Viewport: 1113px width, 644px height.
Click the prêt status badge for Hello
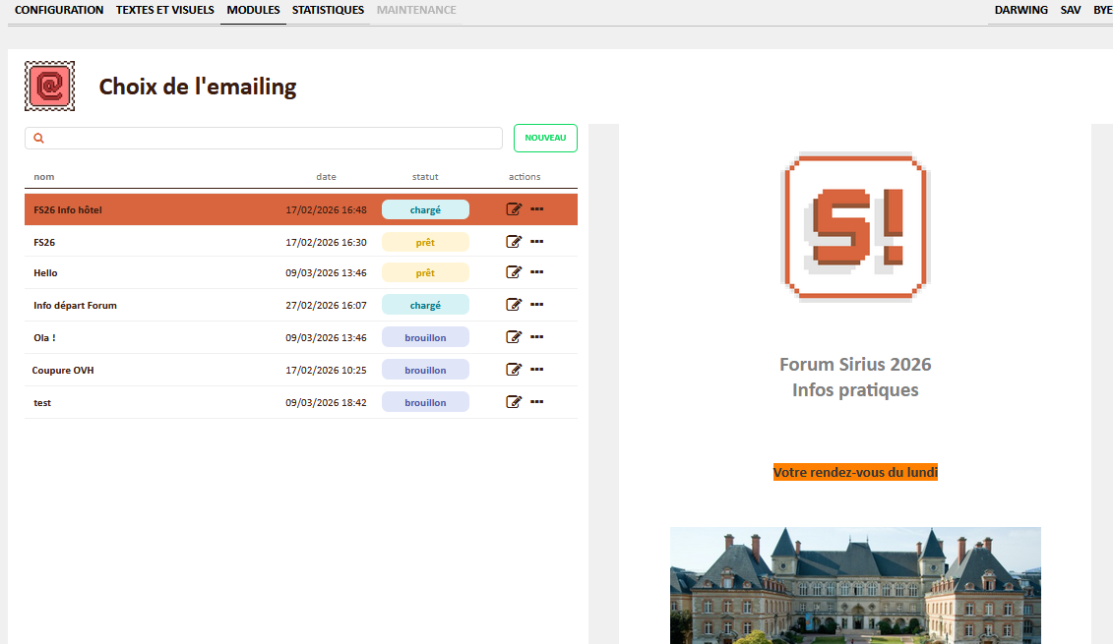click(x=425, y=273)
